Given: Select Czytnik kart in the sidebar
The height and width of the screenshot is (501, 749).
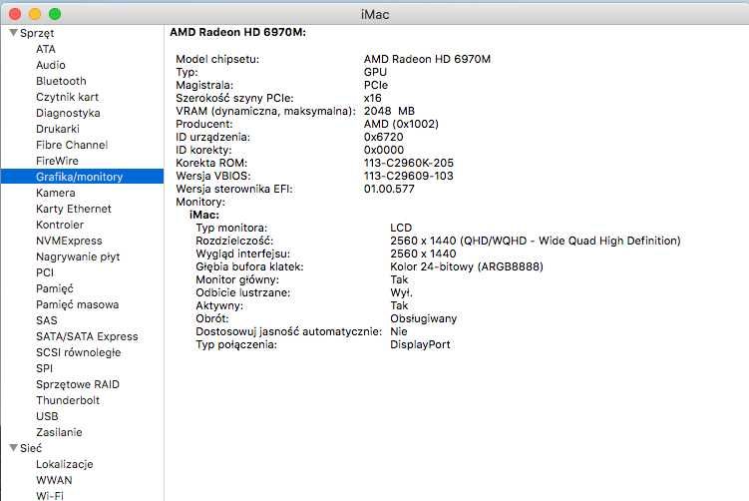Looking at the screenshot, I should (68, 97).
